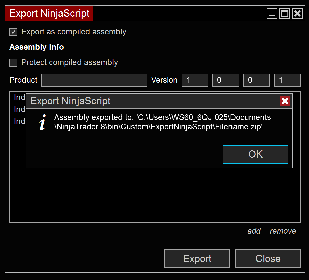The width and height of the screenshot is (309, 280).
Task: Select the third Ind item in list
Action: point(19,121)
